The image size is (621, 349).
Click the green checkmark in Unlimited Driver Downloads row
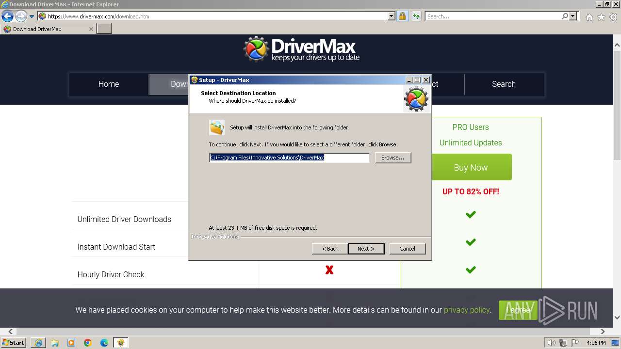[x=471, y=214]
